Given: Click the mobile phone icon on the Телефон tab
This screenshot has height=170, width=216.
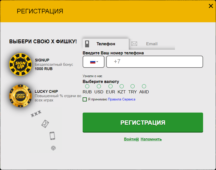Looking at the screenshot, I should click(87, 44).
